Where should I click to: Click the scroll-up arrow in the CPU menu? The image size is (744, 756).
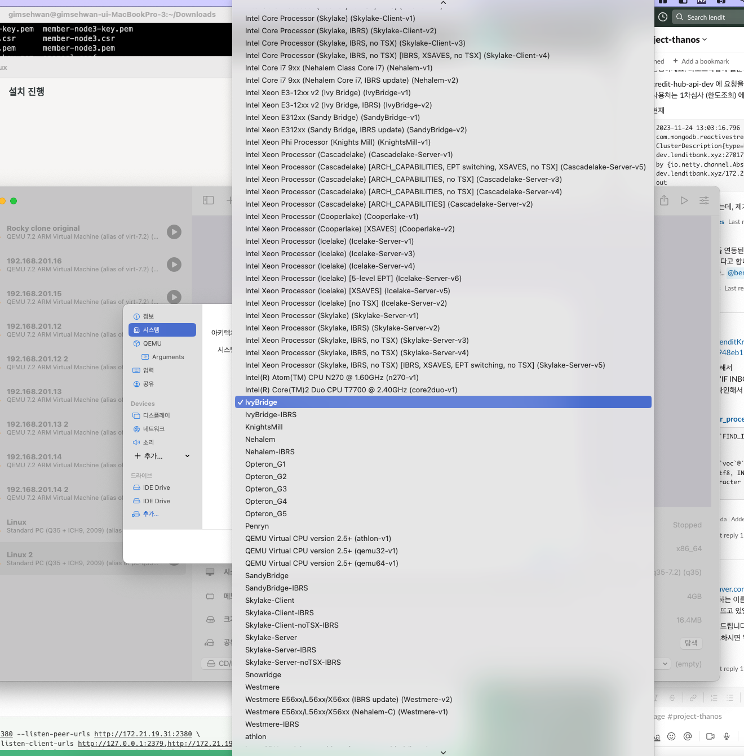pyautogui.click(x=443, y=3)
